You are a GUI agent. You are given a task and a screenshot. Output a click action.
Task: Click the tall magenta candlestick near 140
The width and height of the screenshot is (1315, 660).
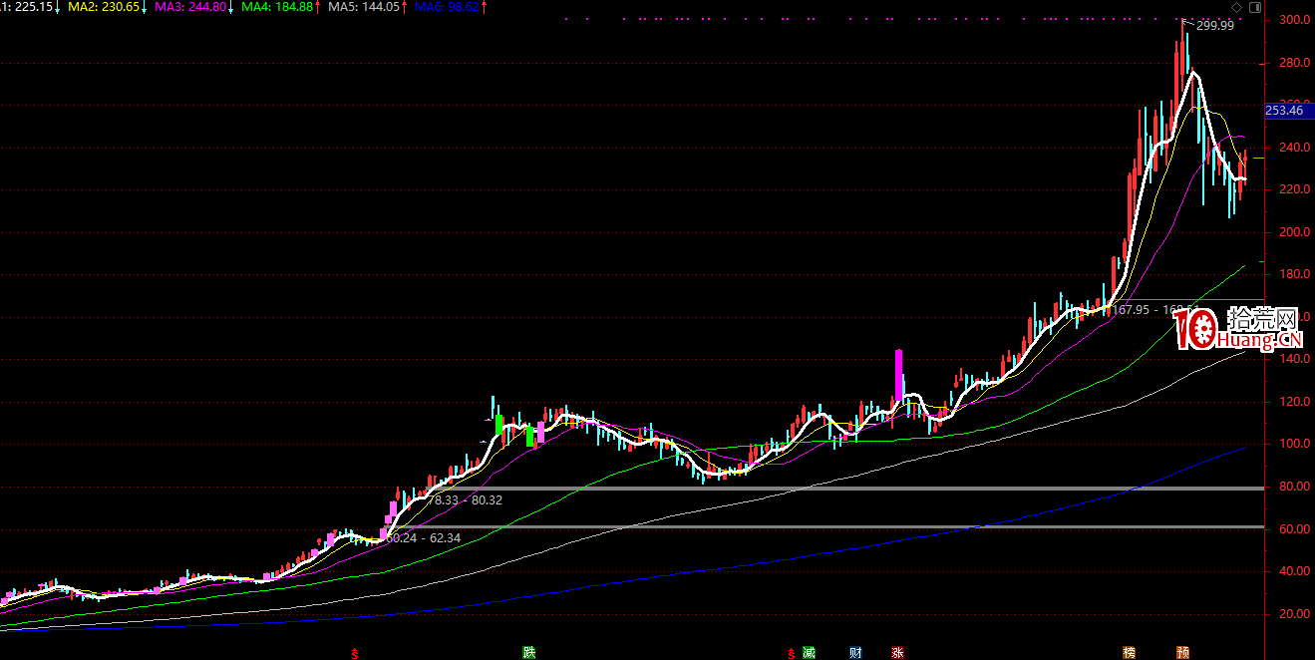(x=898, y=374)
